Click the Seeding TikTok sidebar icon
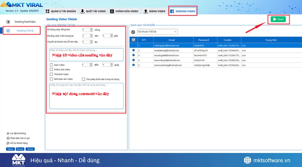This screenshot has height=167, width=302. click(x=8, y=31)
